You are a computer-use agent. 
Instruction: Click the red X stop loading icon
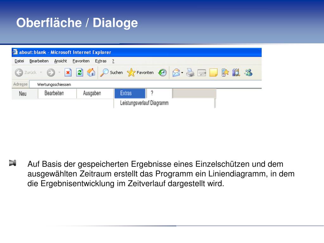[68, 72]
